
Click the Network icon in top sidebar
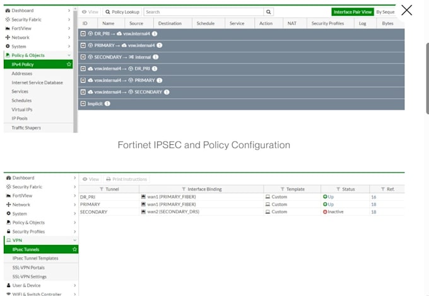(8, 37)
